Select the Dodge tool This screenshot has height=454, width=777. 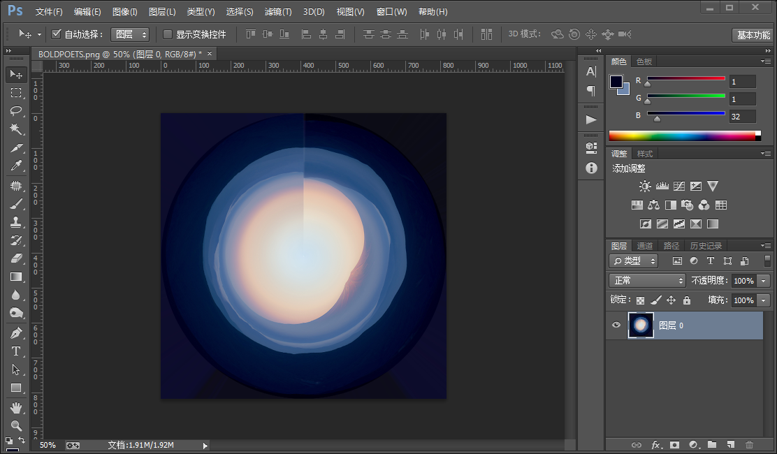coord(16,314)
